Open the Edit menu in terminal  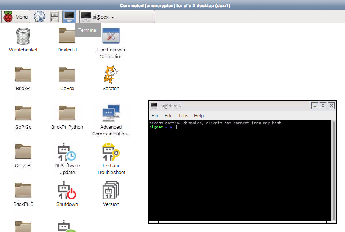pyautogui.click(x=169, y=116)
